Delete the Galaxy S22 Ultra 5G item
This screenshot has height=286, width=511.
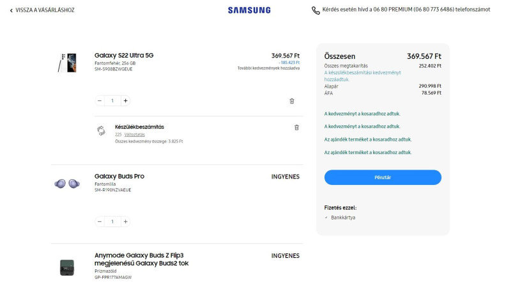(x=292, y=101)
